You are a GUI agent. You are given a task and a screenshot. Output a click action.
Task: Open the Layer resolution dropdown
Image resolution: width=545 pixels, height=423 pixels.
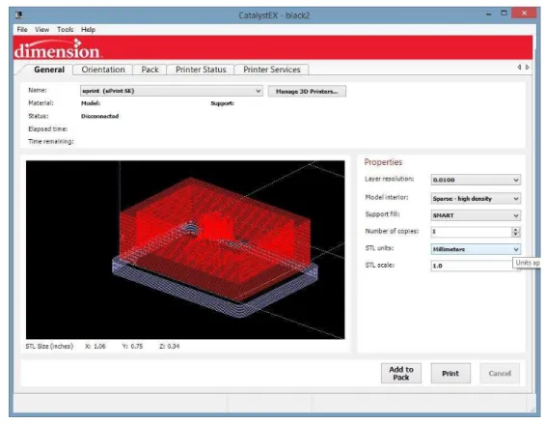coord(476,180)
